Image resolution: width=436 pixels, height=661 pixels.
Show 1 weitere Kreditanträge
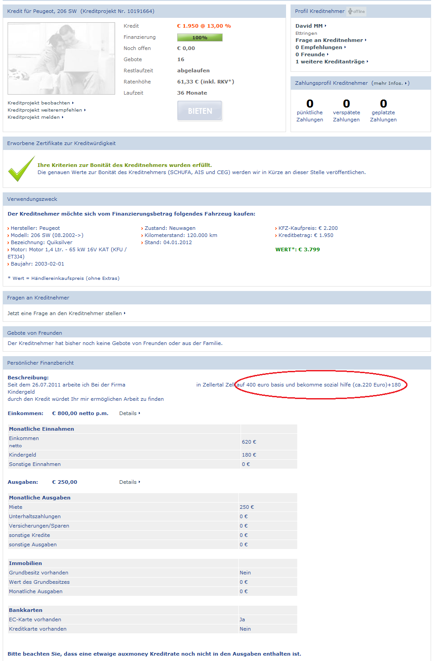[332, 62]
